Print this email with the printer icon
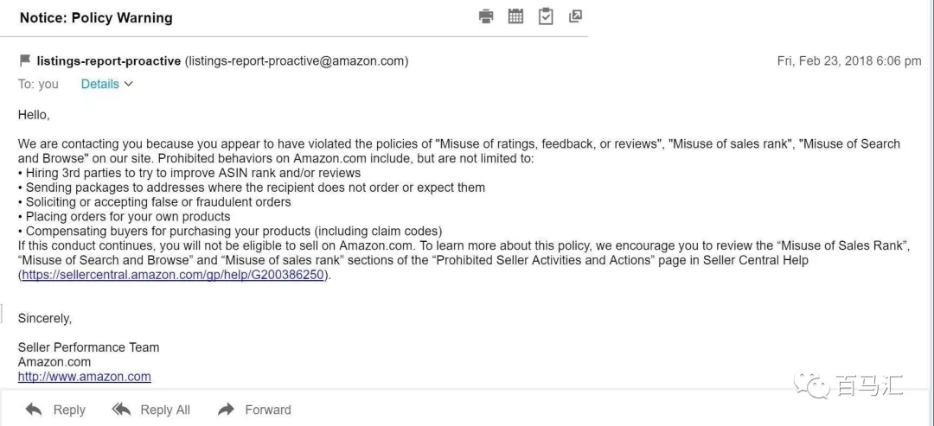The image size is (934, 426). coord(486,16)
